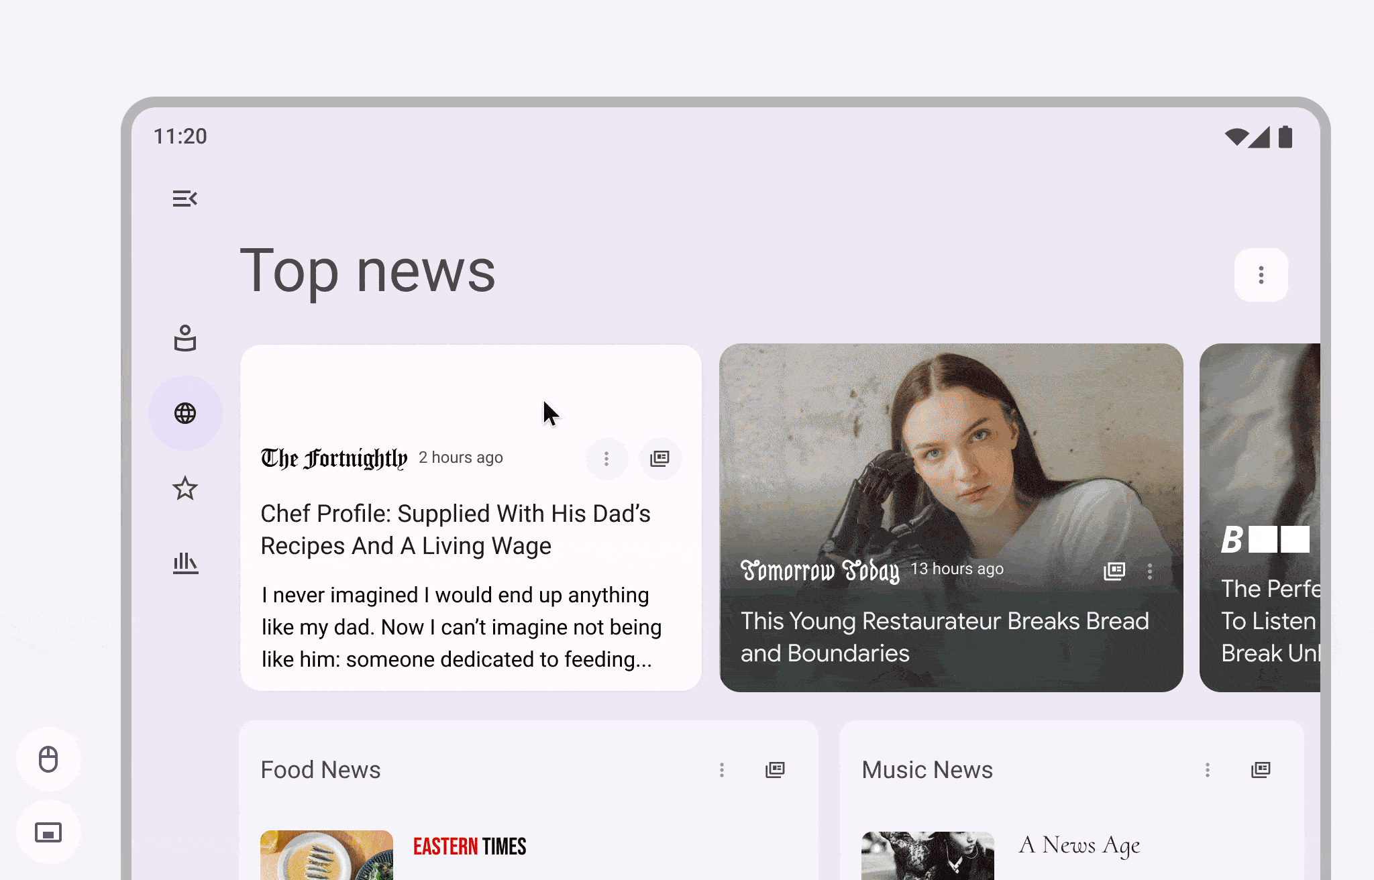
Task: Click the Food News section title
Action: click(x=321, y=770)
